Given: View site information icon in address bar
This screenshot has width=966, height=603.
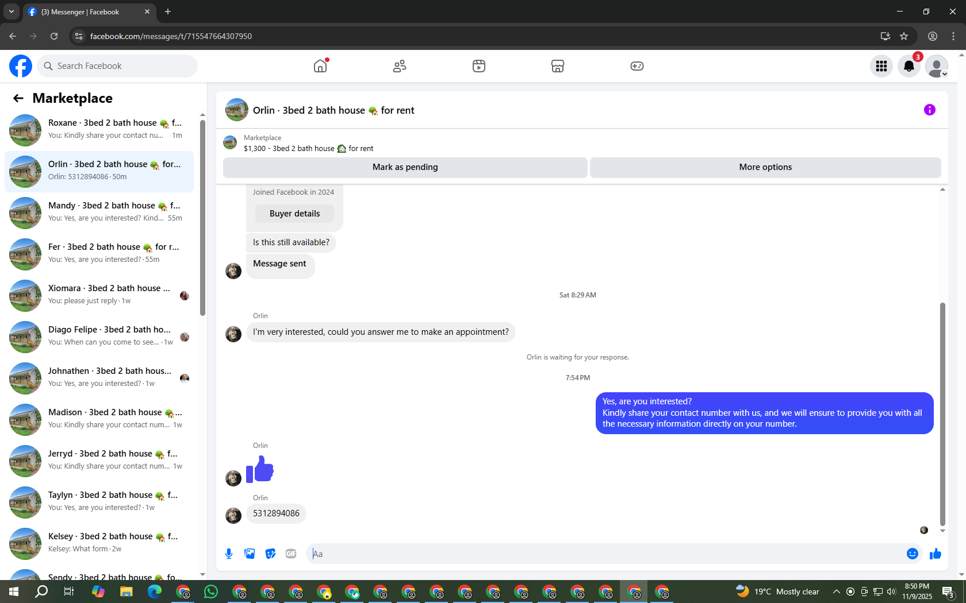Looking at the screenshot, I should [79, 36].
